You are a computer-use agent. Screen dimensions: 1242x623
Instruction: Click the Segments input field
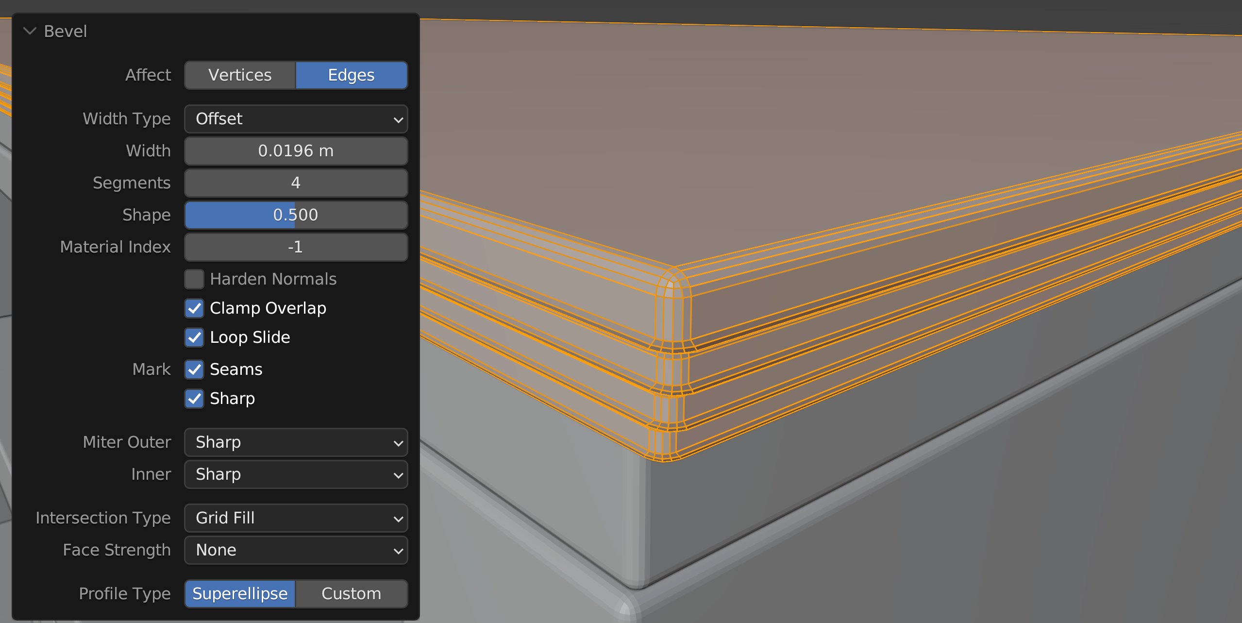296,183
